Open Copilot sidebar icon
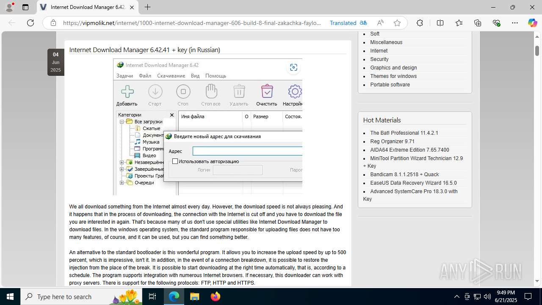 (532, 23)
